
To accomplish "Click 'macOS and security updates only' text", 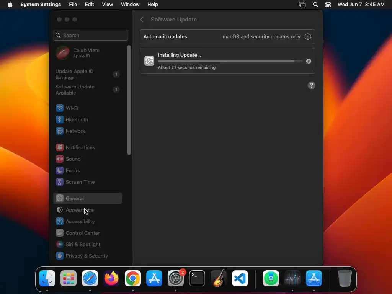I will point(261,37).
